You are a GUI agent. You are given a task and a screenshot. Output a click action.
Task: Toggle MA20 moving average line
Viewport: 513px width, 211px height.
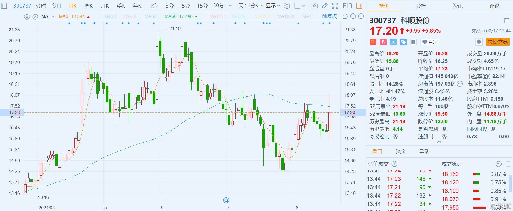tap(131, 16)
